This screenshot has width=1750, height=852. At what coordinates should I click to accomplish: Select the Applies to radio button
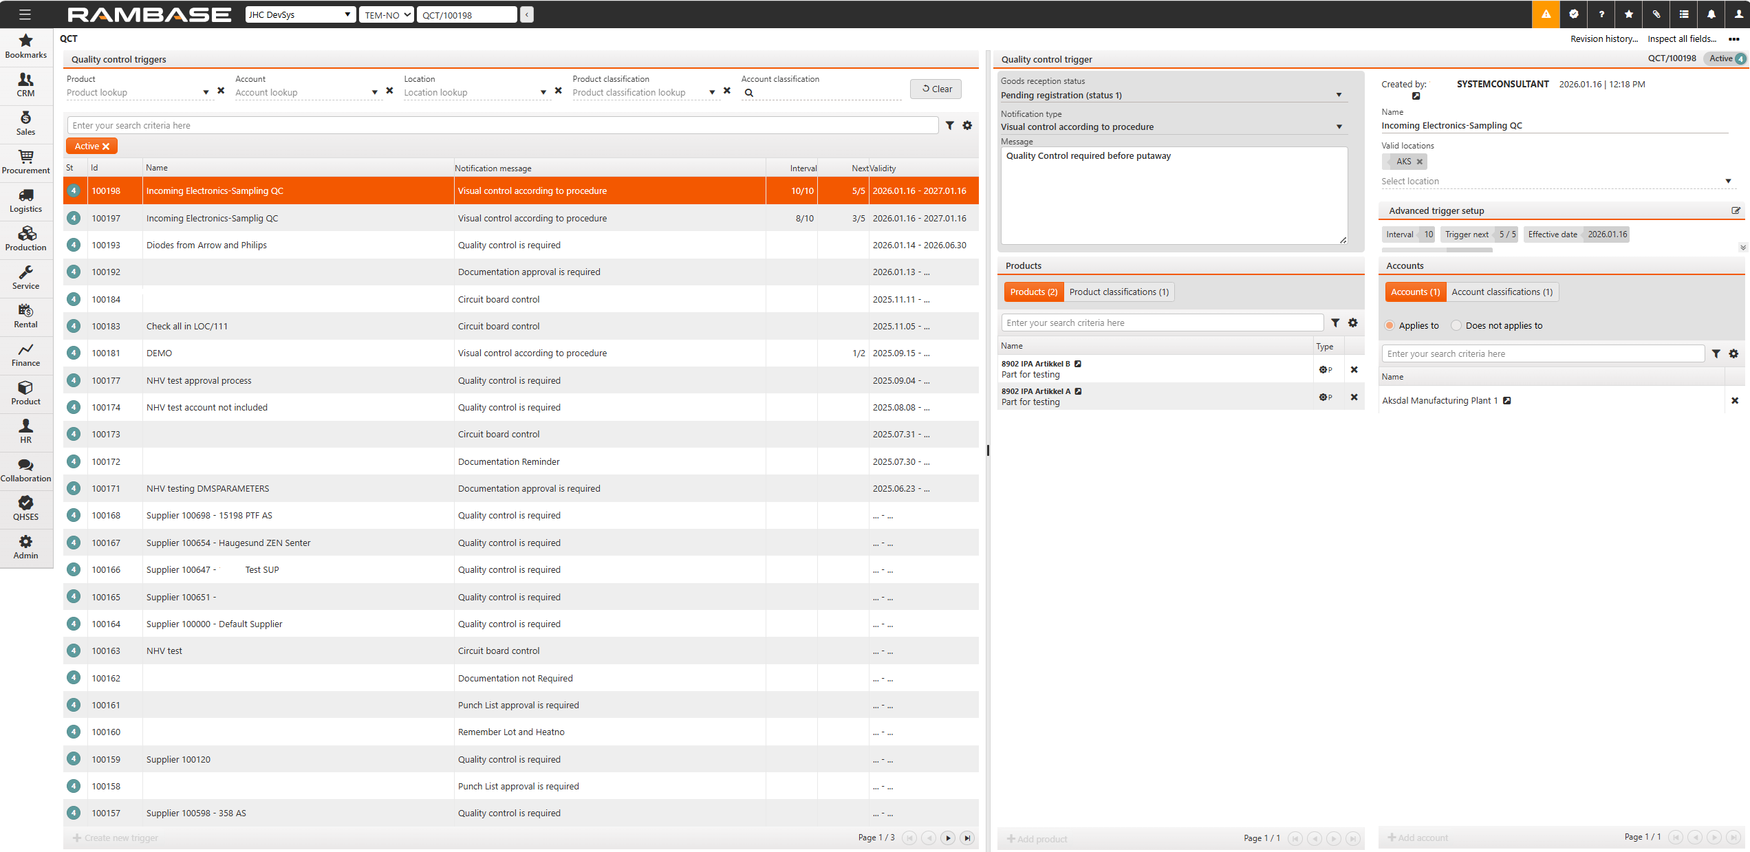(1390, 326)
